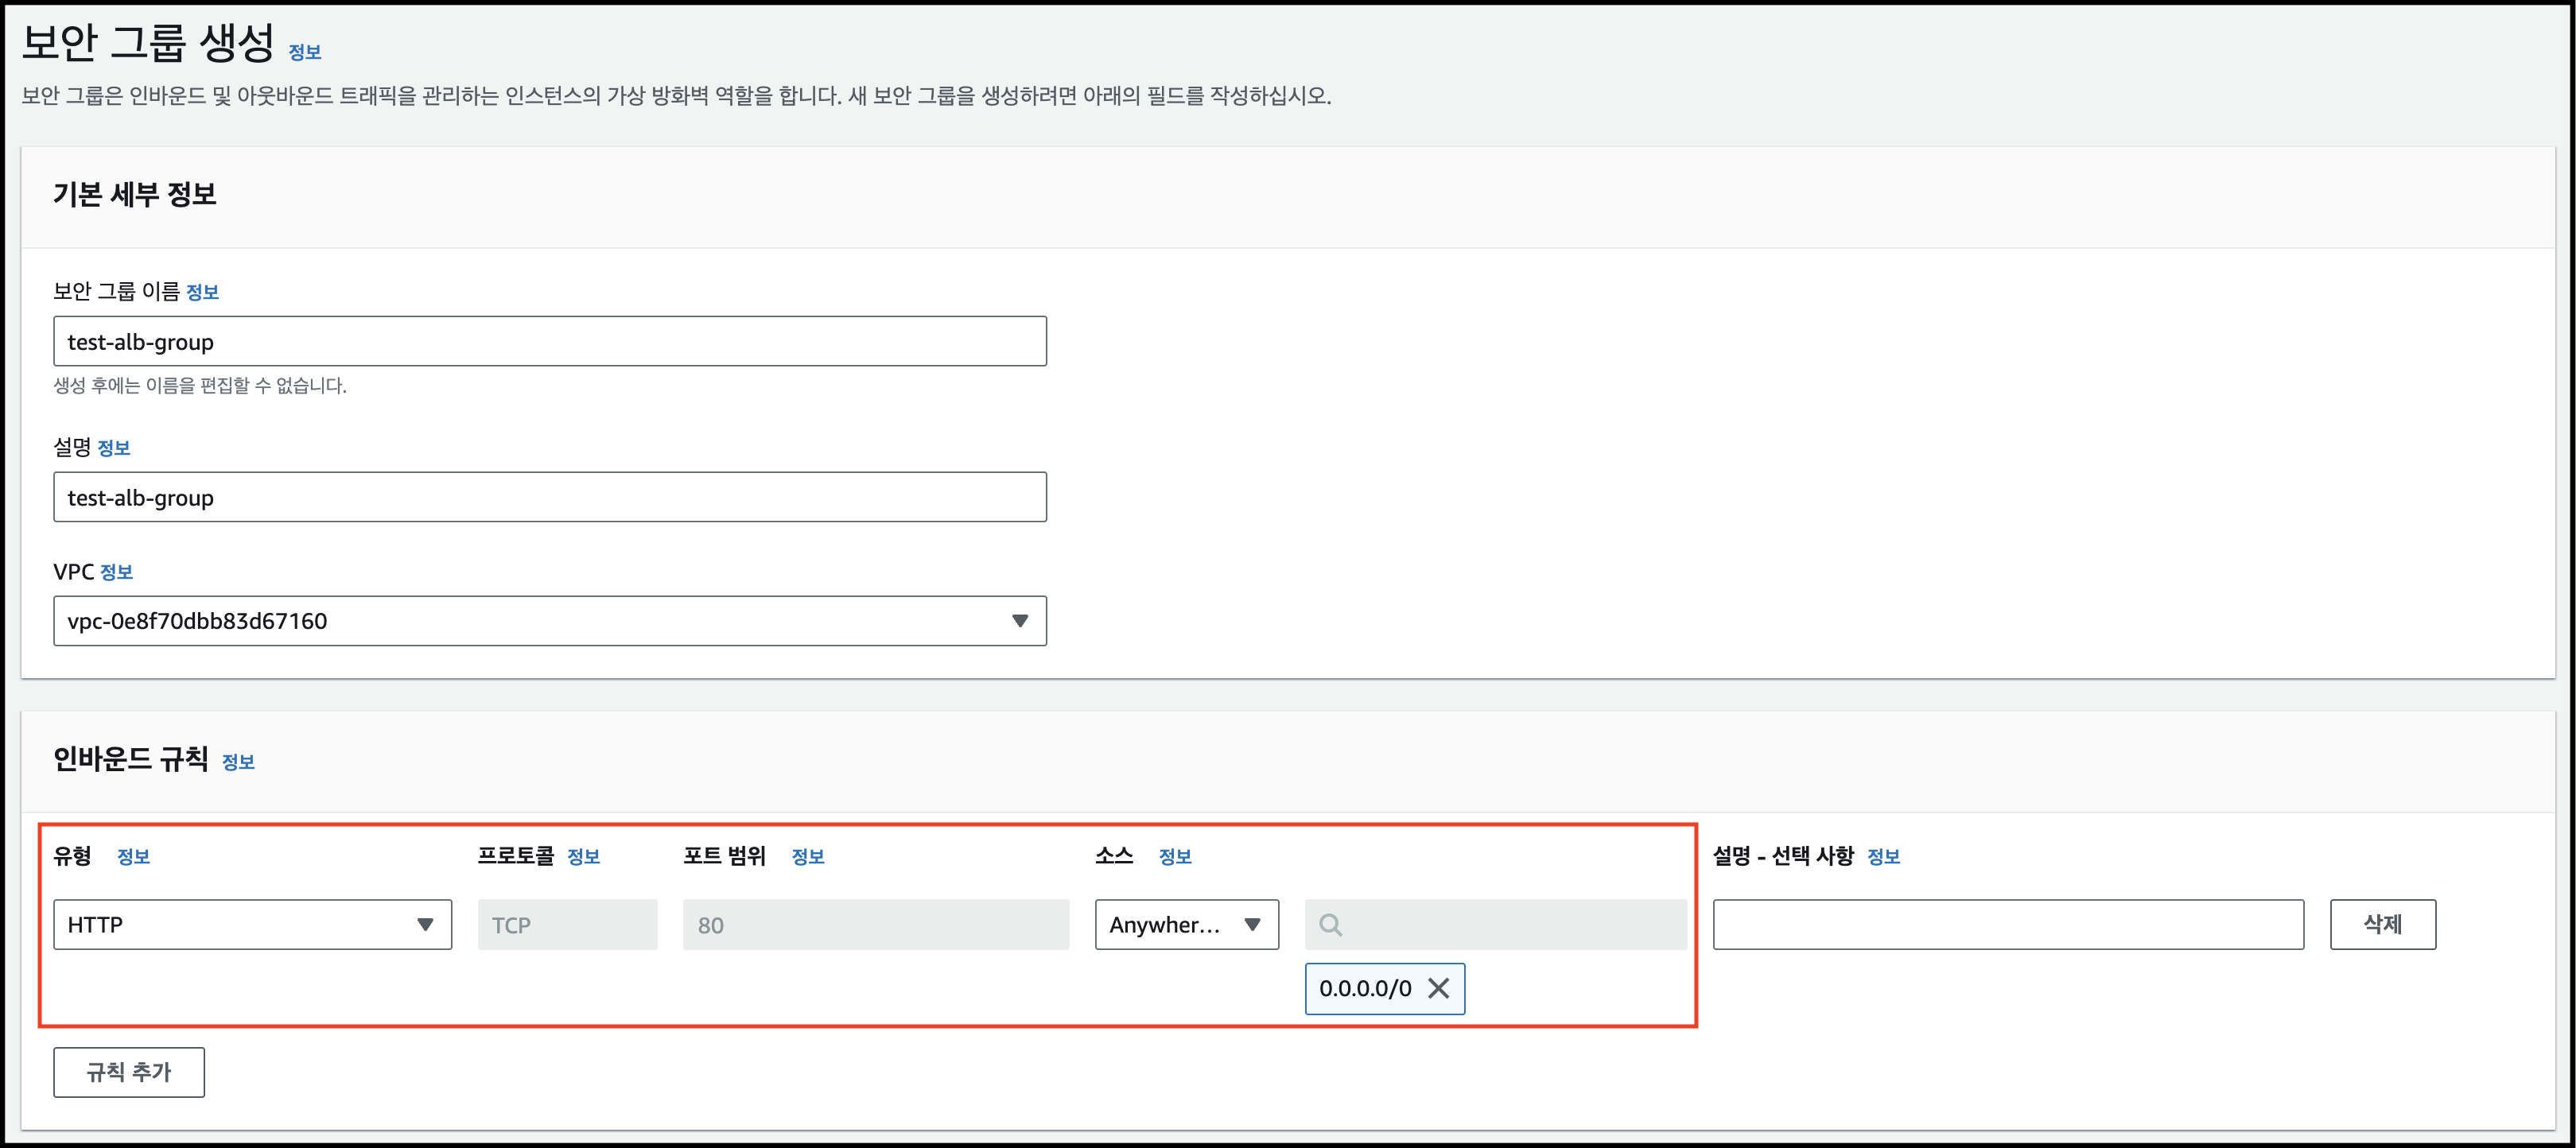
Task: Click the 0.0.0.0/0 CIDR tag text
Action: 1365,988
